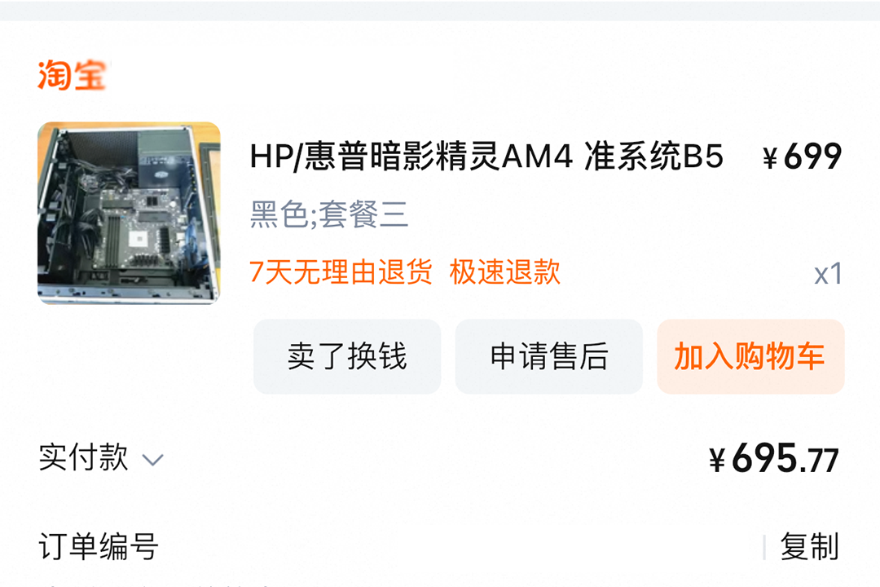880x587 pixels.
Task: Expand the chevron beside 实付款
Action: [x=152, y=460]
